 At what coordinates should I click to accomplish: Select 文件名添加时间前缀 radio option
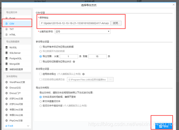point(40,97)
